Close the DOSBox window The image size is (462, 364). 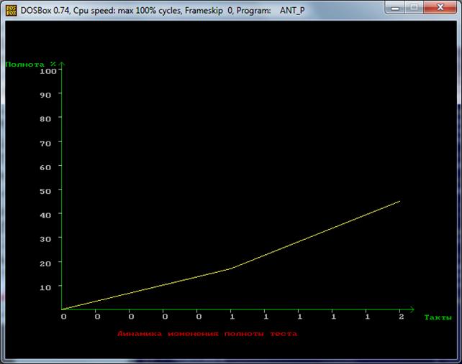(440, 8)
